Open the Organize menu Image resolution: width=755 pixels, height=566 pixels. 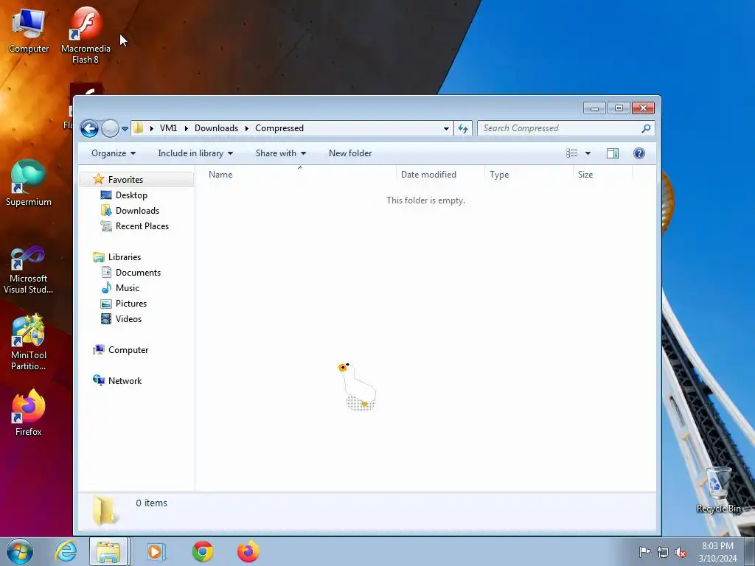114,153
